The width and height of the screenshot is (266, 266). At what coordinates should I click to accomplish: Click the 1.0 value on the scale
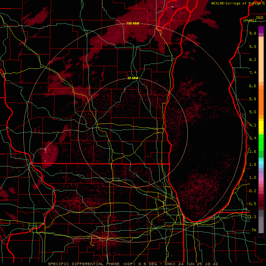tap(253, 178)
